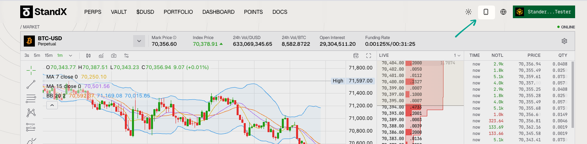Viewport: 587px width, 144px height.
Task: Navigate to DASHBOARD
Action: 218,12
